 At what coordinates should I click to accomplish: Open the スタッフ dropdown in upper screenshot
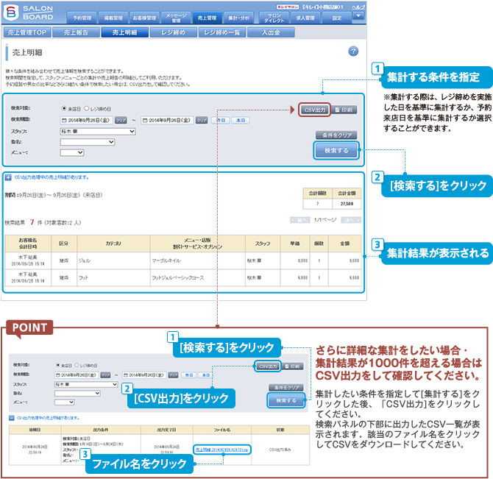[98, 132]
